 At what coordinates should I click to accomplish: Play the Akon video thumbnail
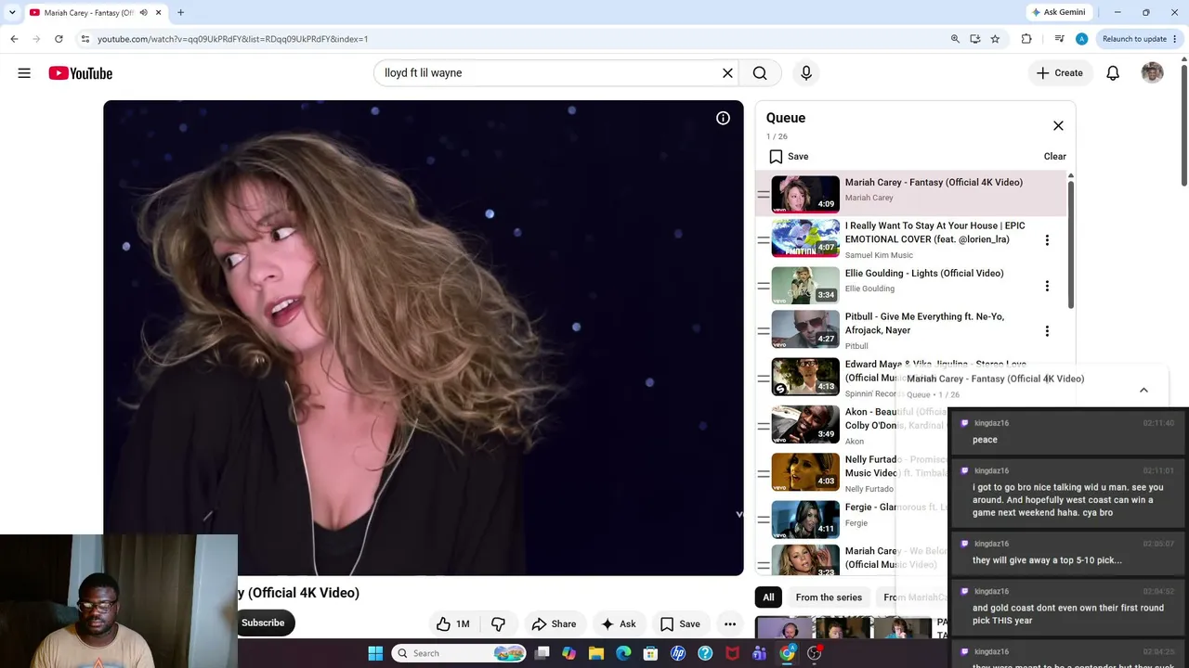(805, 424)
